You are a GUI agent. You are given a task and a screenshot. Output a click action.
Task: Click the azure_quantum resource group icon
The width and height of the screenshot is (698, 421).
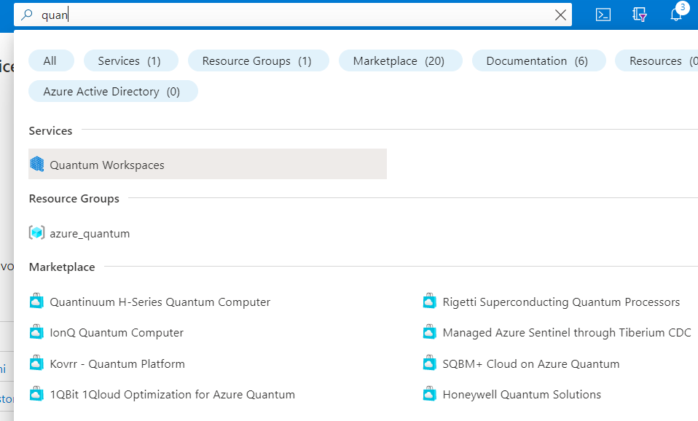(36, 233)
